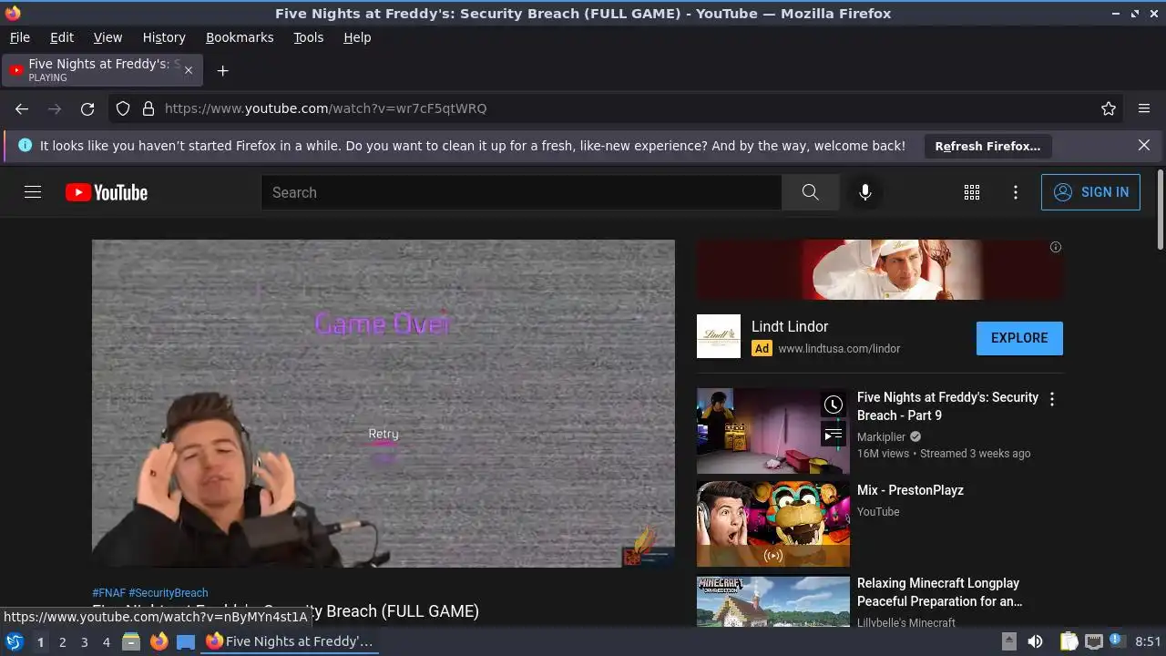Go back with the browser arrow
Image resolution: width=1166 pixels, height=656 pixels.
(x=22, y=108)
